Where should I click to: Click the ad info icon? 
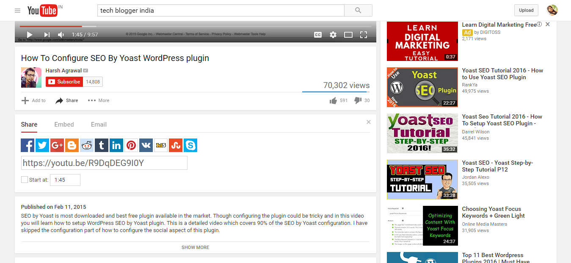point(539,25)
